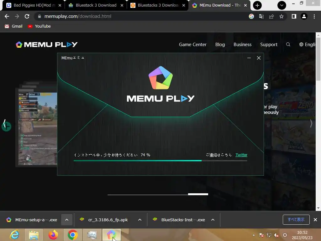The height and width of the screenshot is (241, 321).
Task: Open the Chrome profile avatar
Action: 304,16
